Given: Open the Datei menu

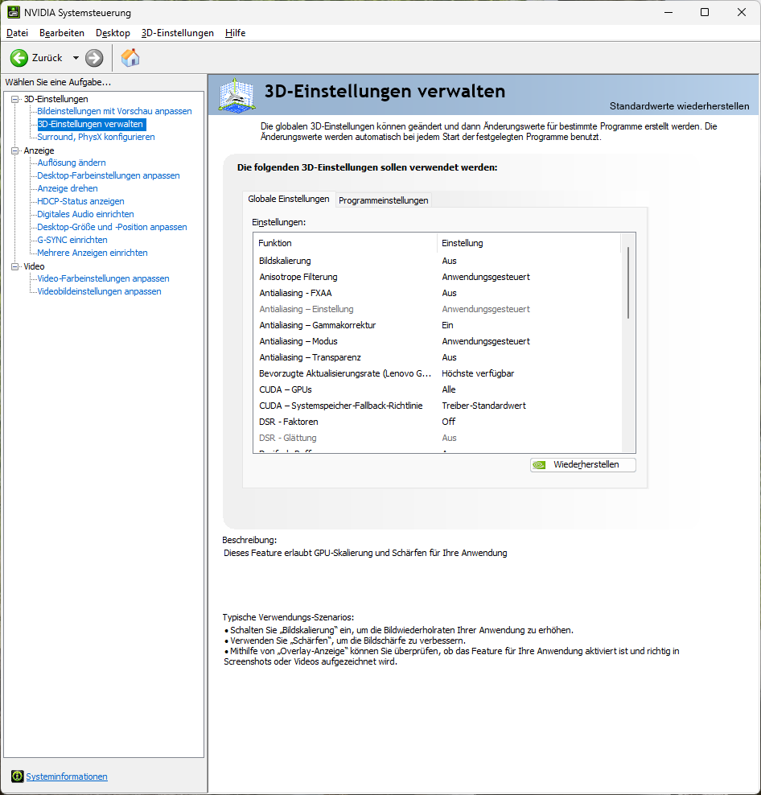Looking at the screenshot, I should [17, 33].
